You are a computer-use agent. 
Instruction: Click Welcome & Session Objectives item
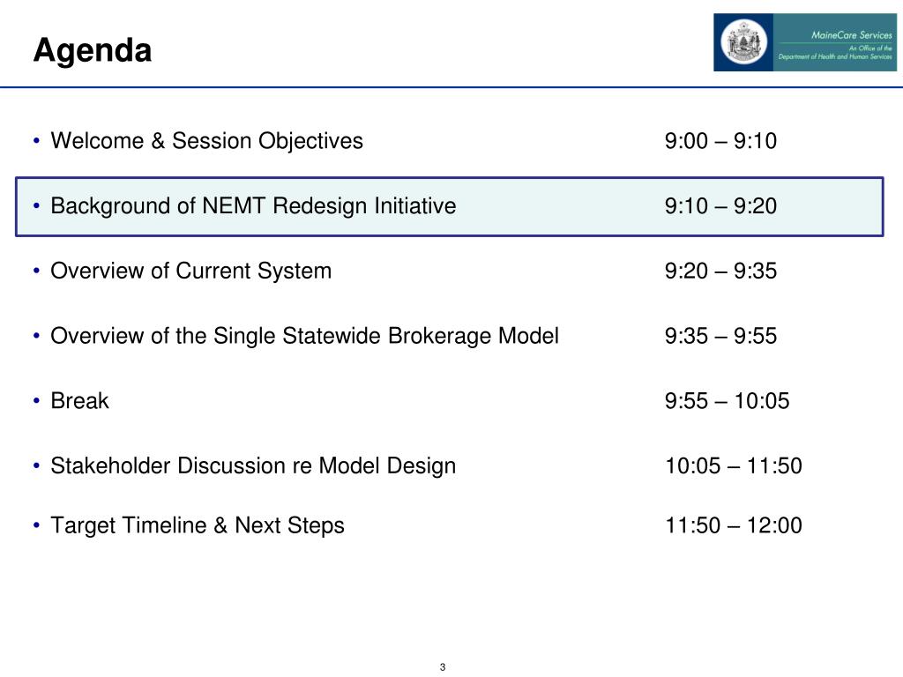point(206,141)
